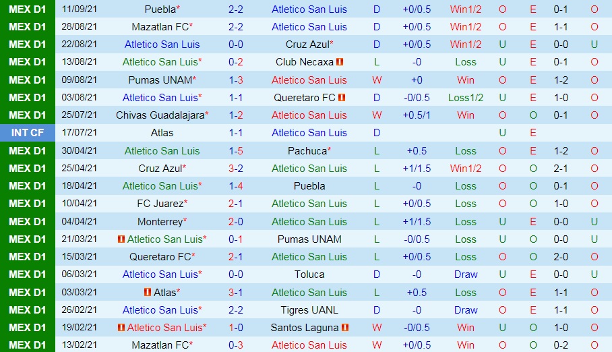Click the red card icon beside Club Necaxa
Viewport: 612px width, 352px height.
[340, 62]
